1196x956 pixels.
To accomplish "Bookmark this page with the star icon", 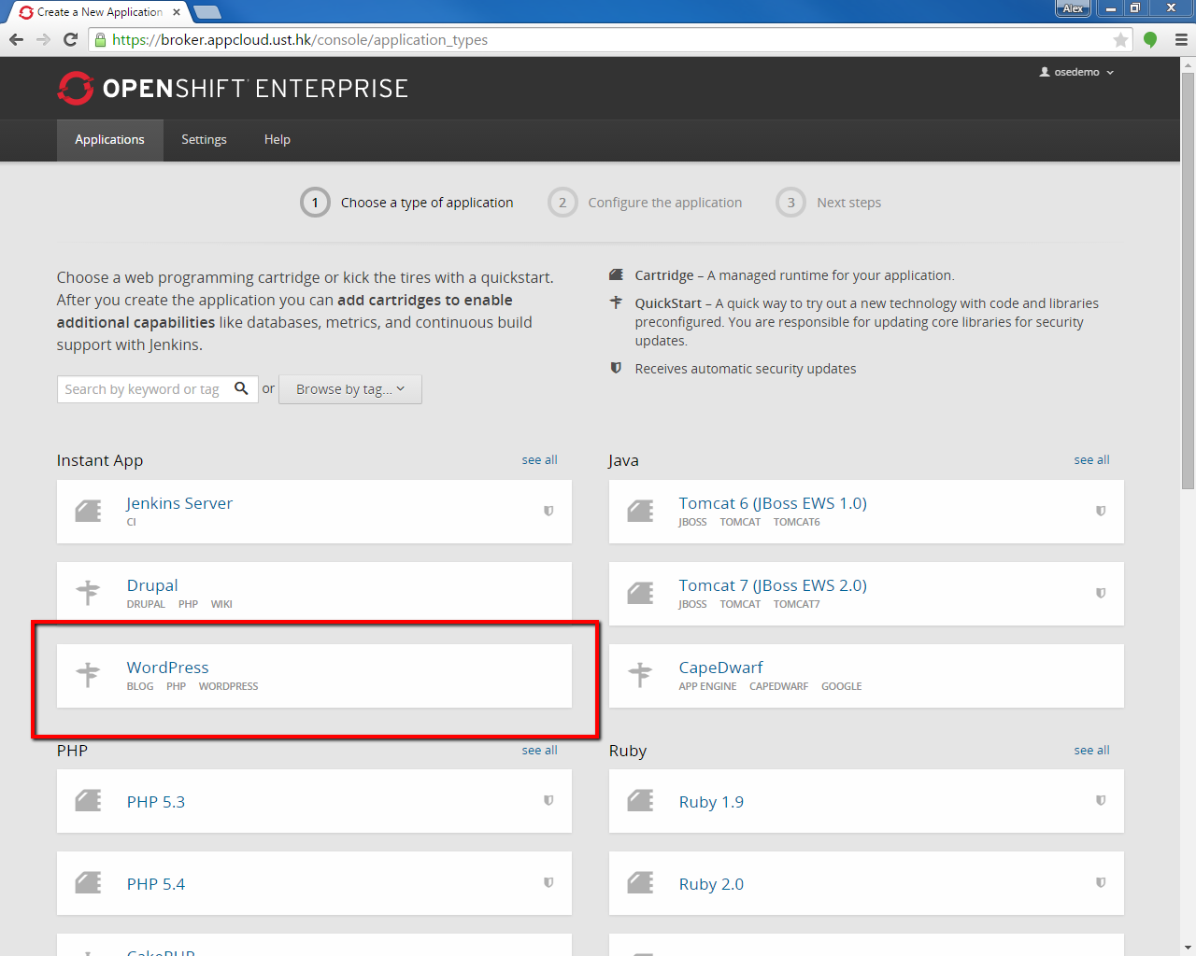I will tap(1120, 40).
